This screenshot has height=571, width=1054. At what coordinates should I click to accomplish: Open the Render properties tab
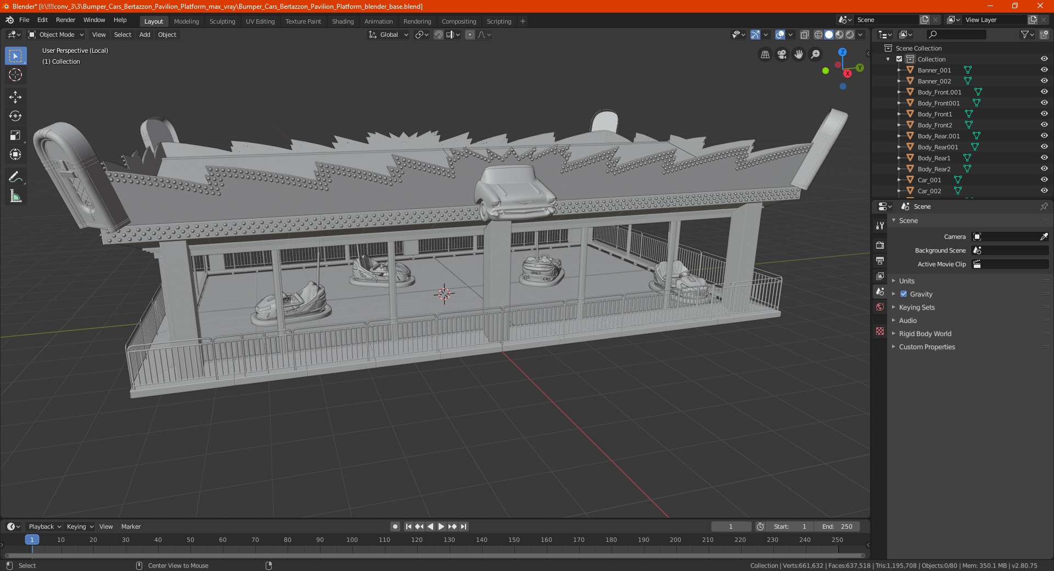pyautogui.click(x=880, y=245)
